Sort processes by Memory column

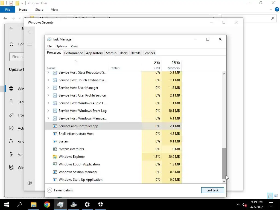tap(172, 65)
